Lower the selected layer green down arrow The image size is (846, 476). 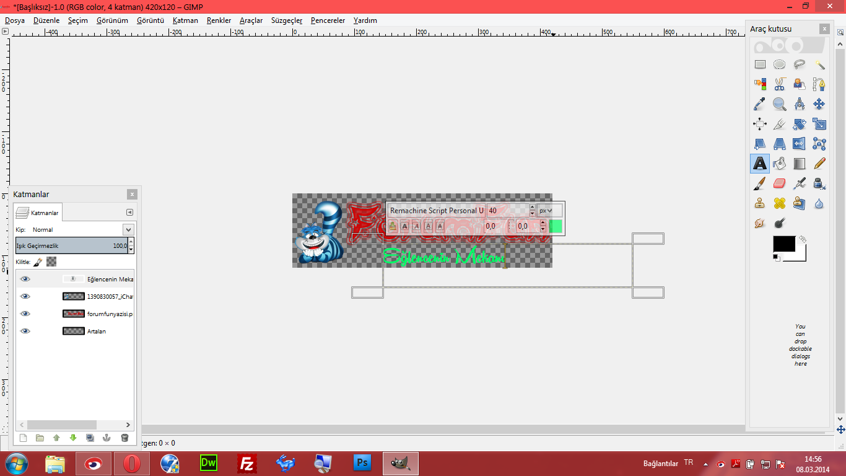73,438
